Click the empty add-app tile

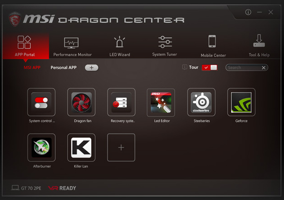pos(121,147)
